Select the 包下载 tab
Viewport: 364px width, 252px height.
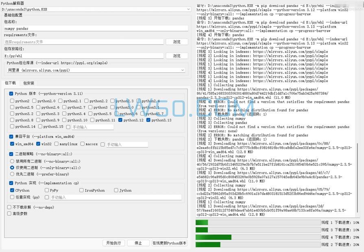[x=11, y=83]
